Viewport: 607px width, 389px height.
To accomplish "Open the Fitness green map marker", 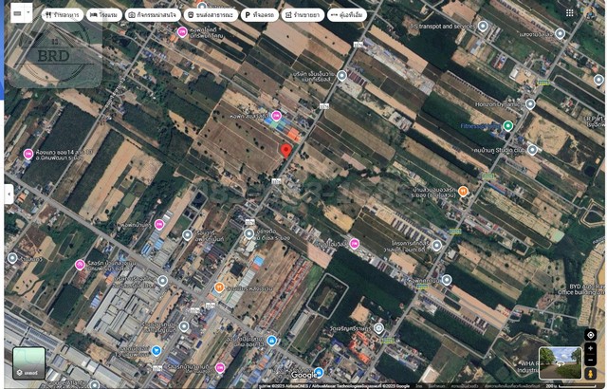I will [x=507, y=126].
